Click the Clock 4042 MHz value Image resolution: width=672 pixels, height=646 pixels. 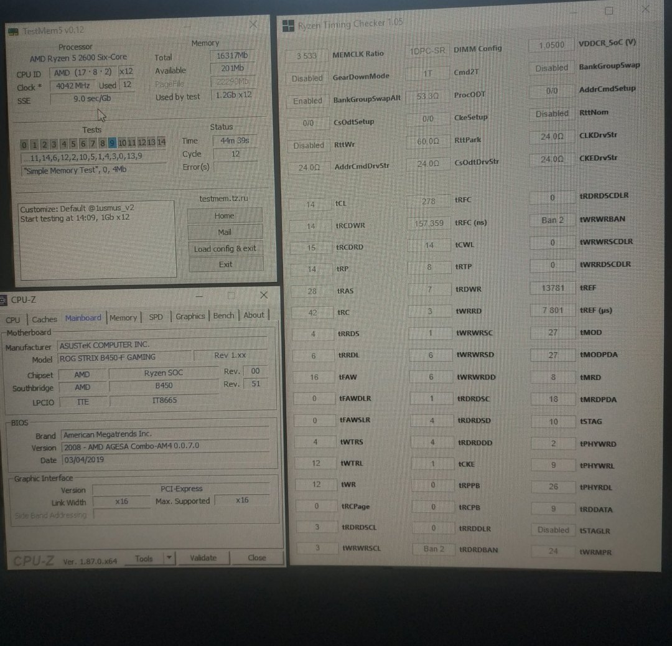72,86
